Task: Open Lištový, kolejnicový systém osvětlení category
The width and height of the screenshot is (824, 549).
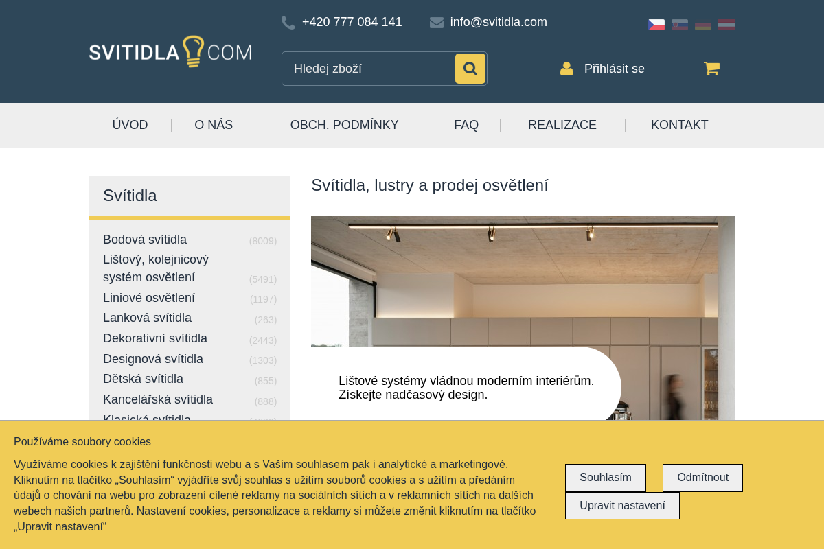Action: pyautogui.click(x=156, y=268)
